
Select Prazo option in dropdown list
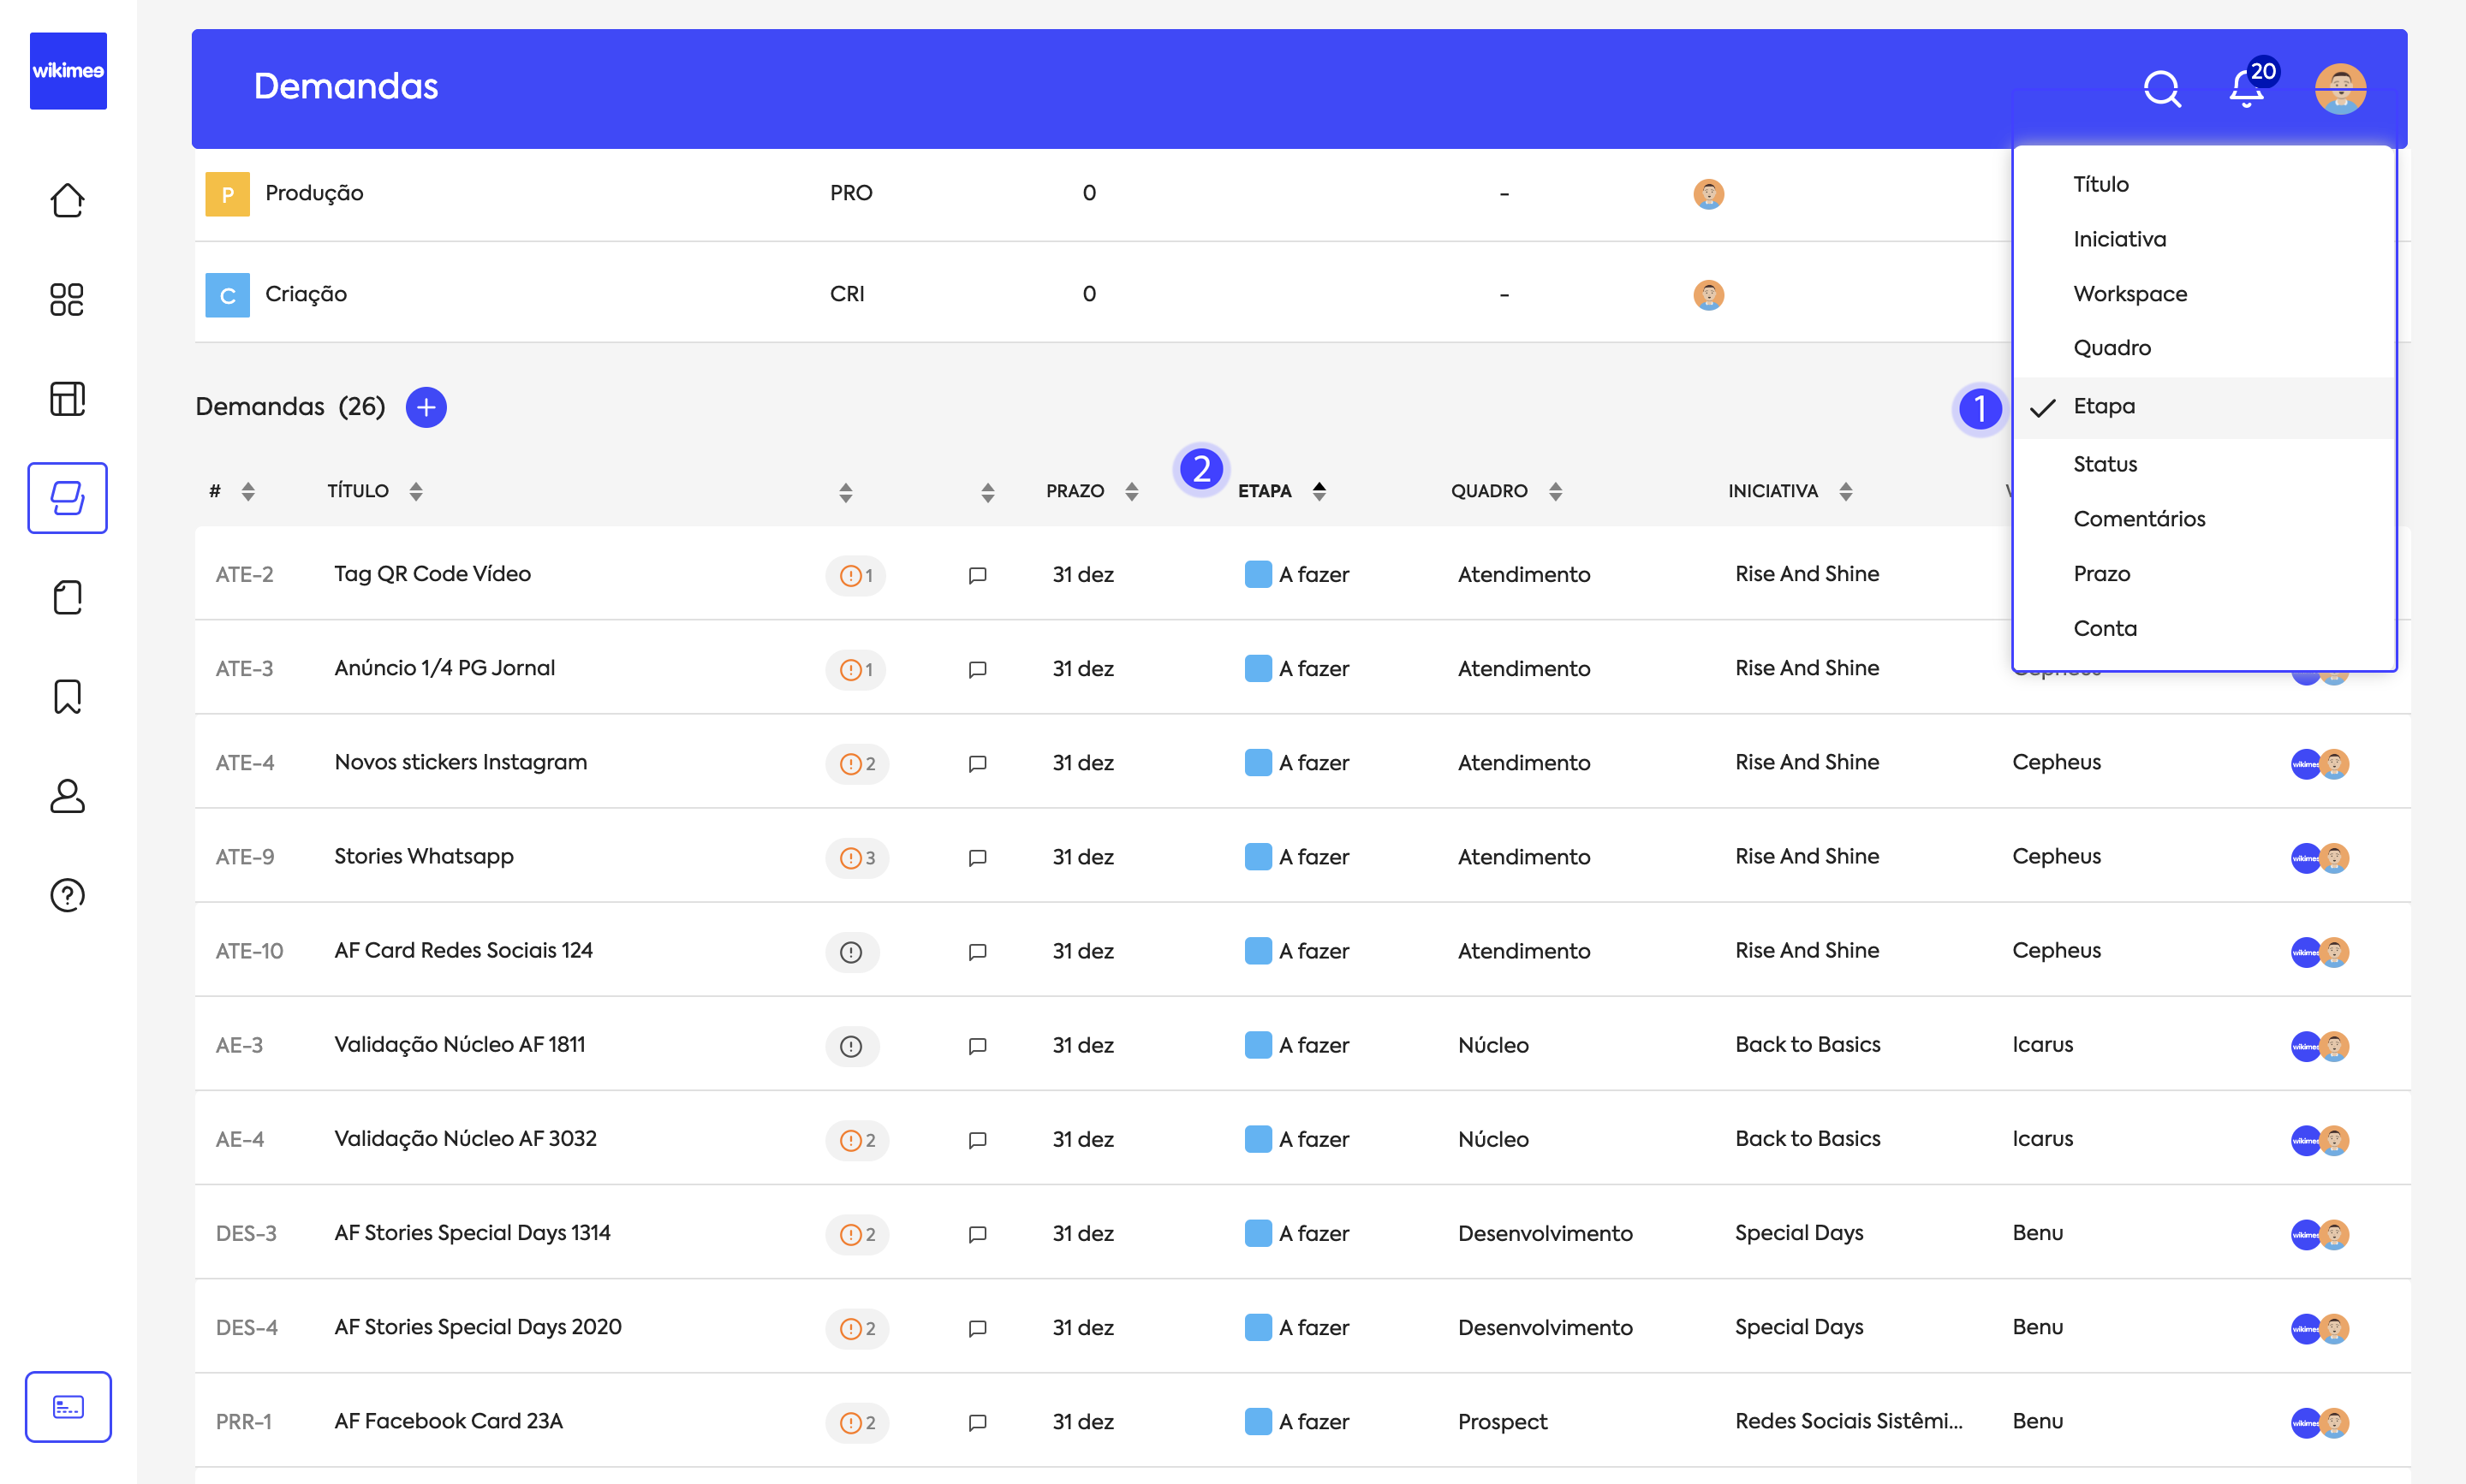[2101, 574]
